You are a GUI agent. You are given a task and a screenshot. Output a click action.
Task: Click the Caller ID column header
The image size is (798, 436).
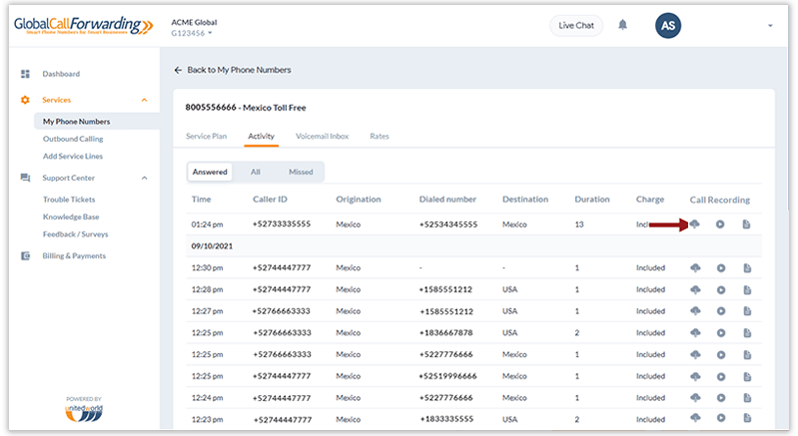click(x=270, y=200)
